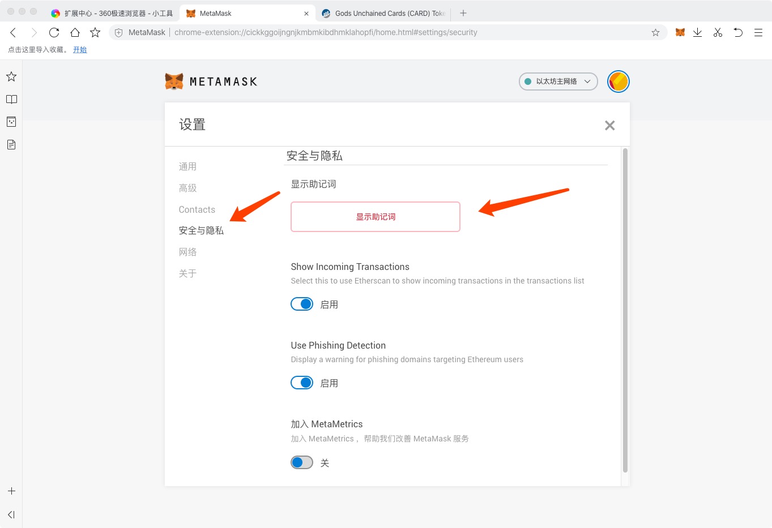Toggle Show Incoming Transactions switch
The height and width of the screenshot is (528, 772).
click(x=302, y=304)
